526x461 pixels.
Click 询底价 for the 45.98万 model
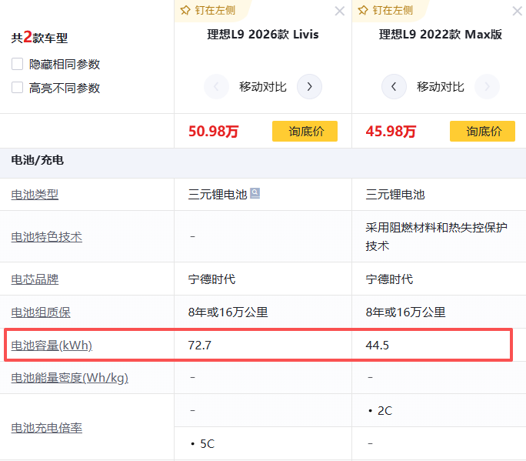pos(482,131)
